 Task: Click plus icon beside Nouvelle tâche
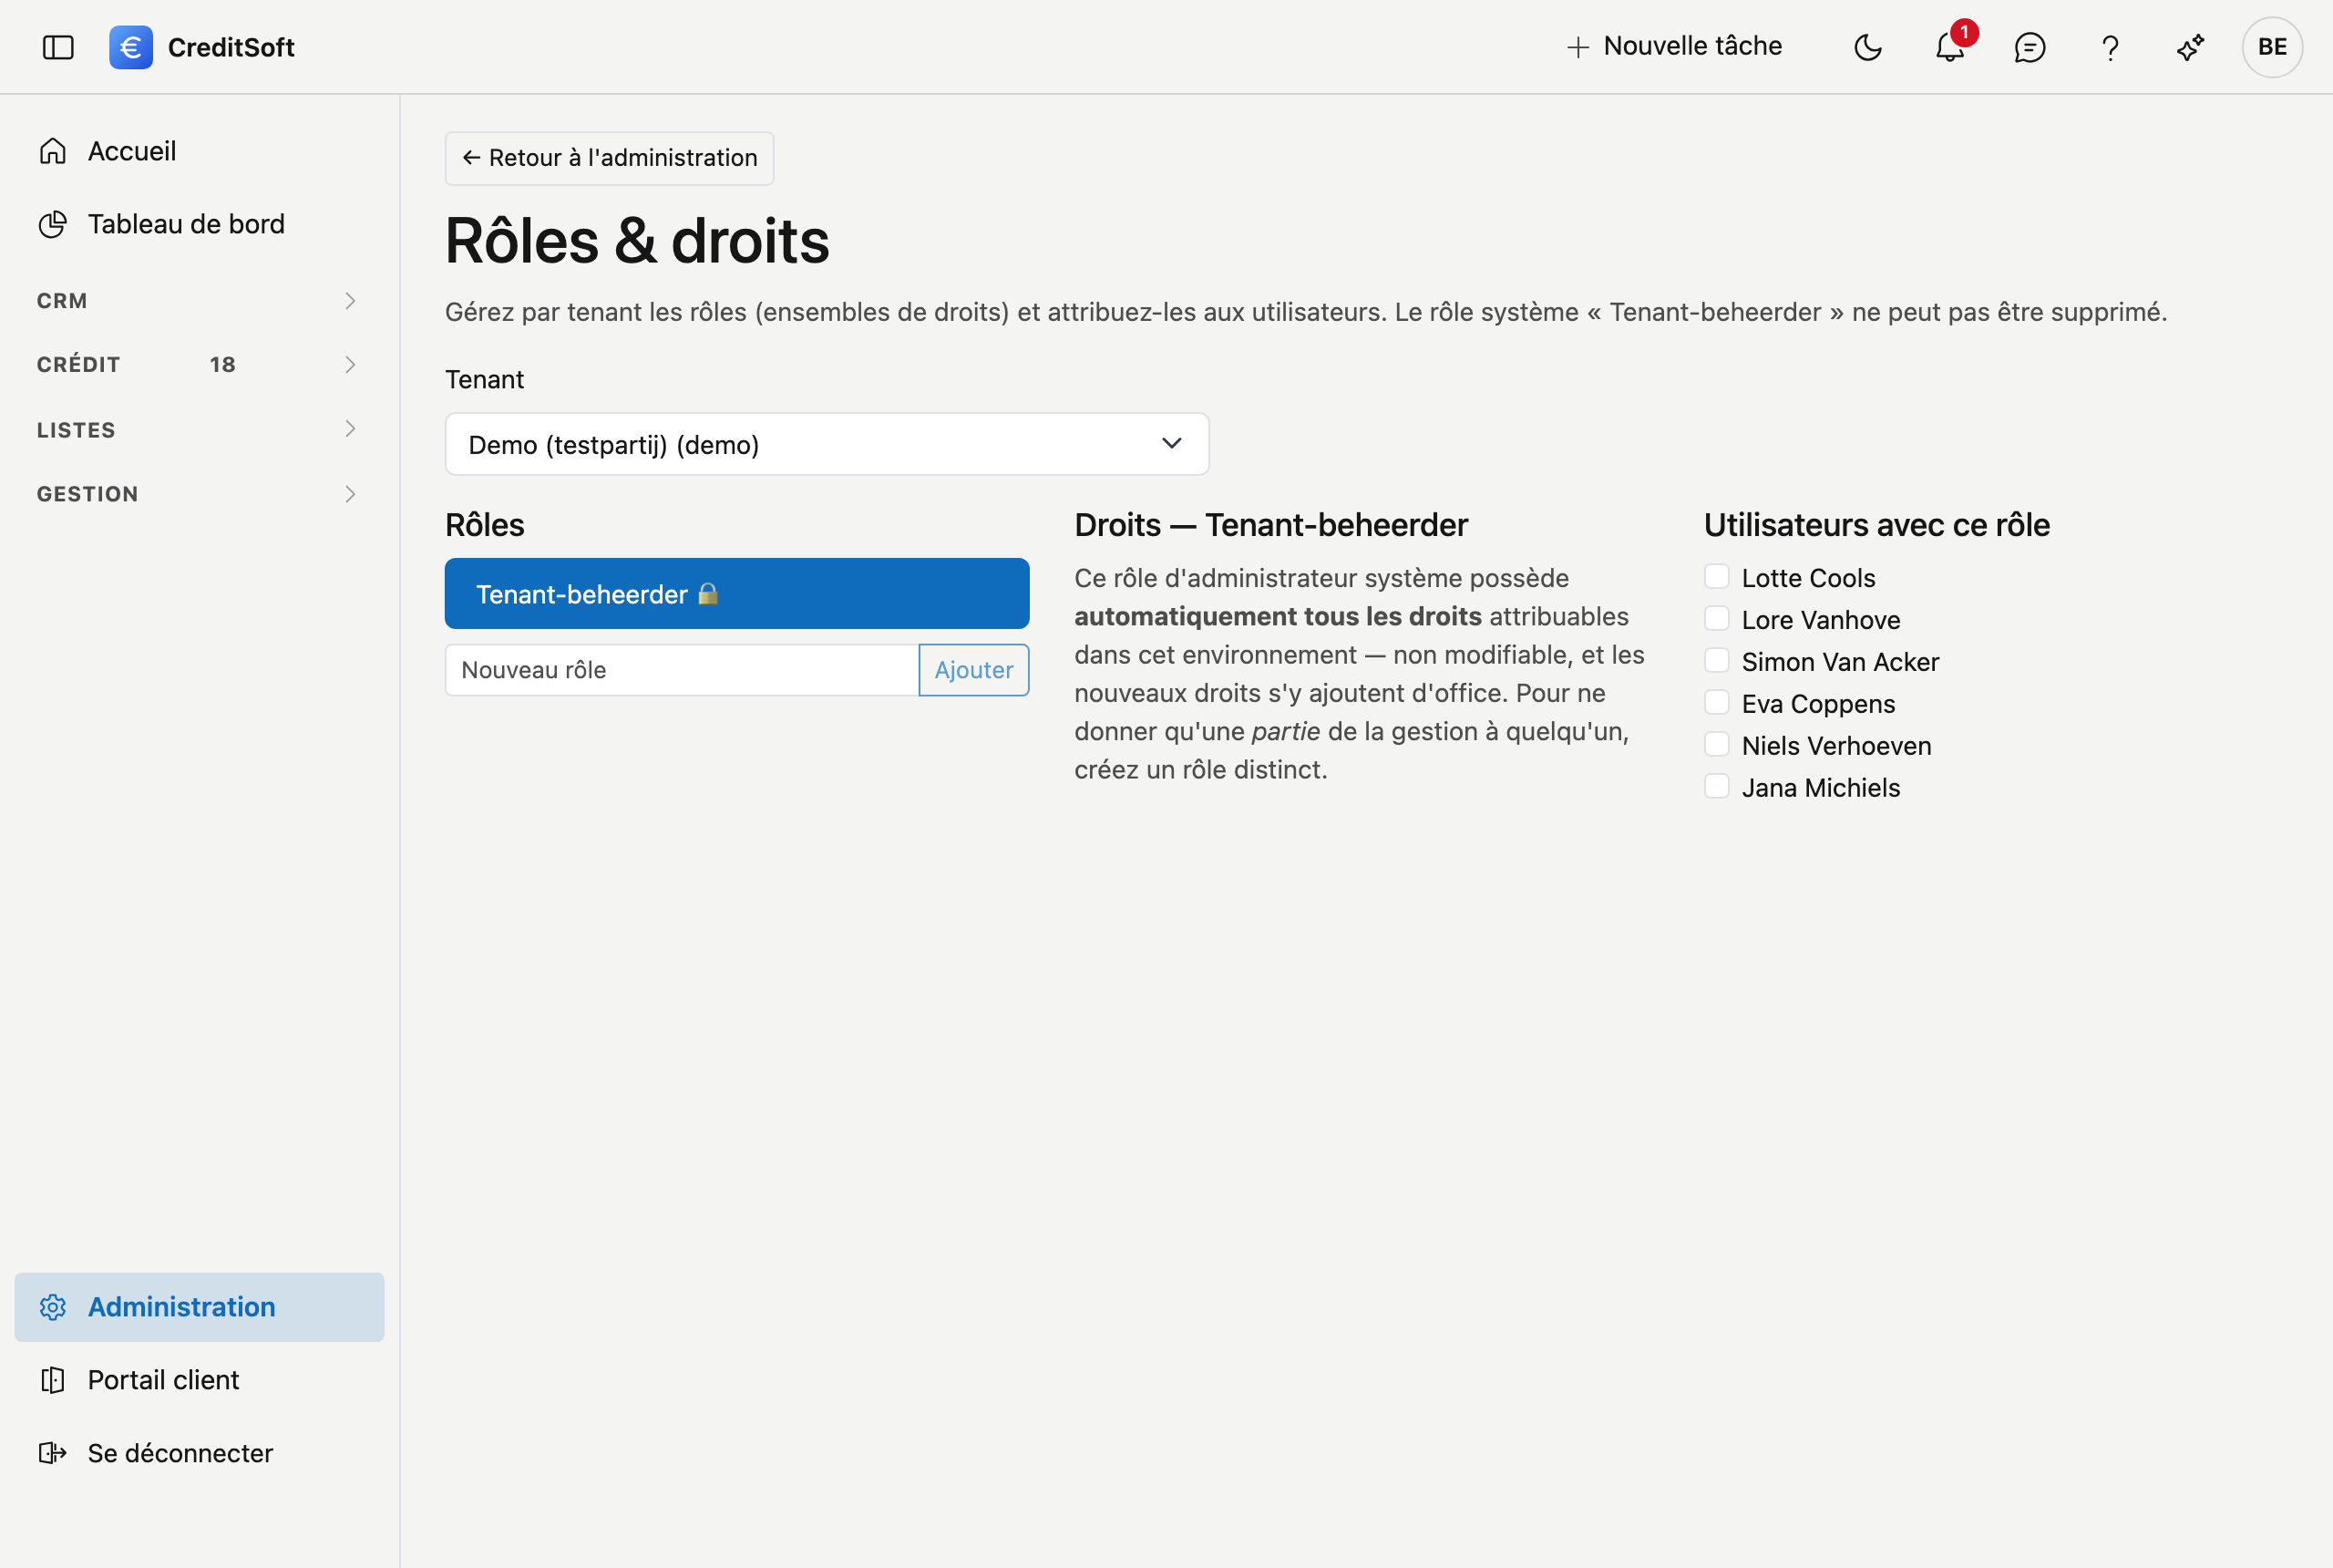tap(1578, 47)
